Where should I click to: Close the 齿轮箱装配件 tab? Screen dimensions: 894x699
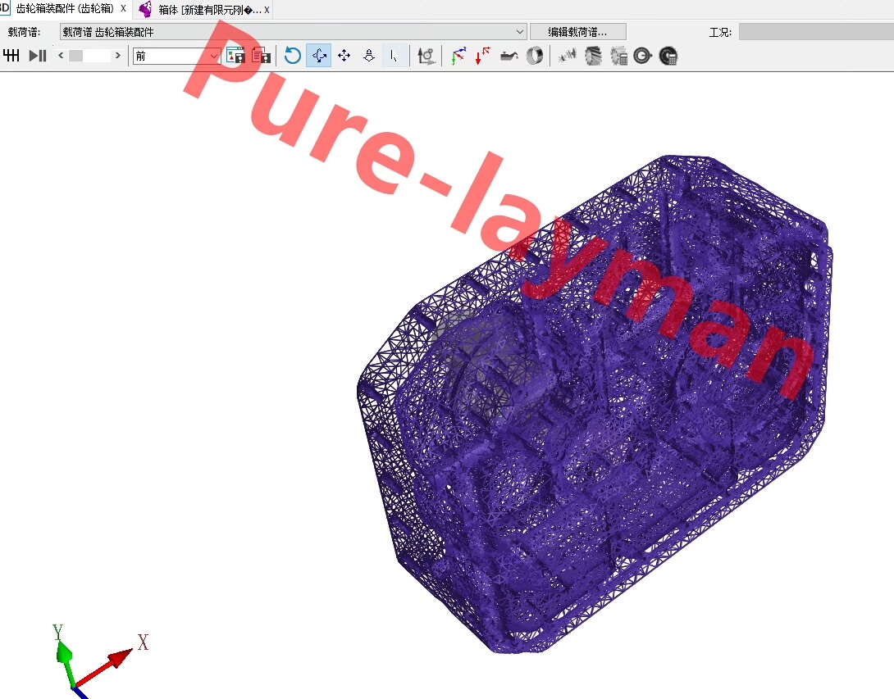point(123,8)
